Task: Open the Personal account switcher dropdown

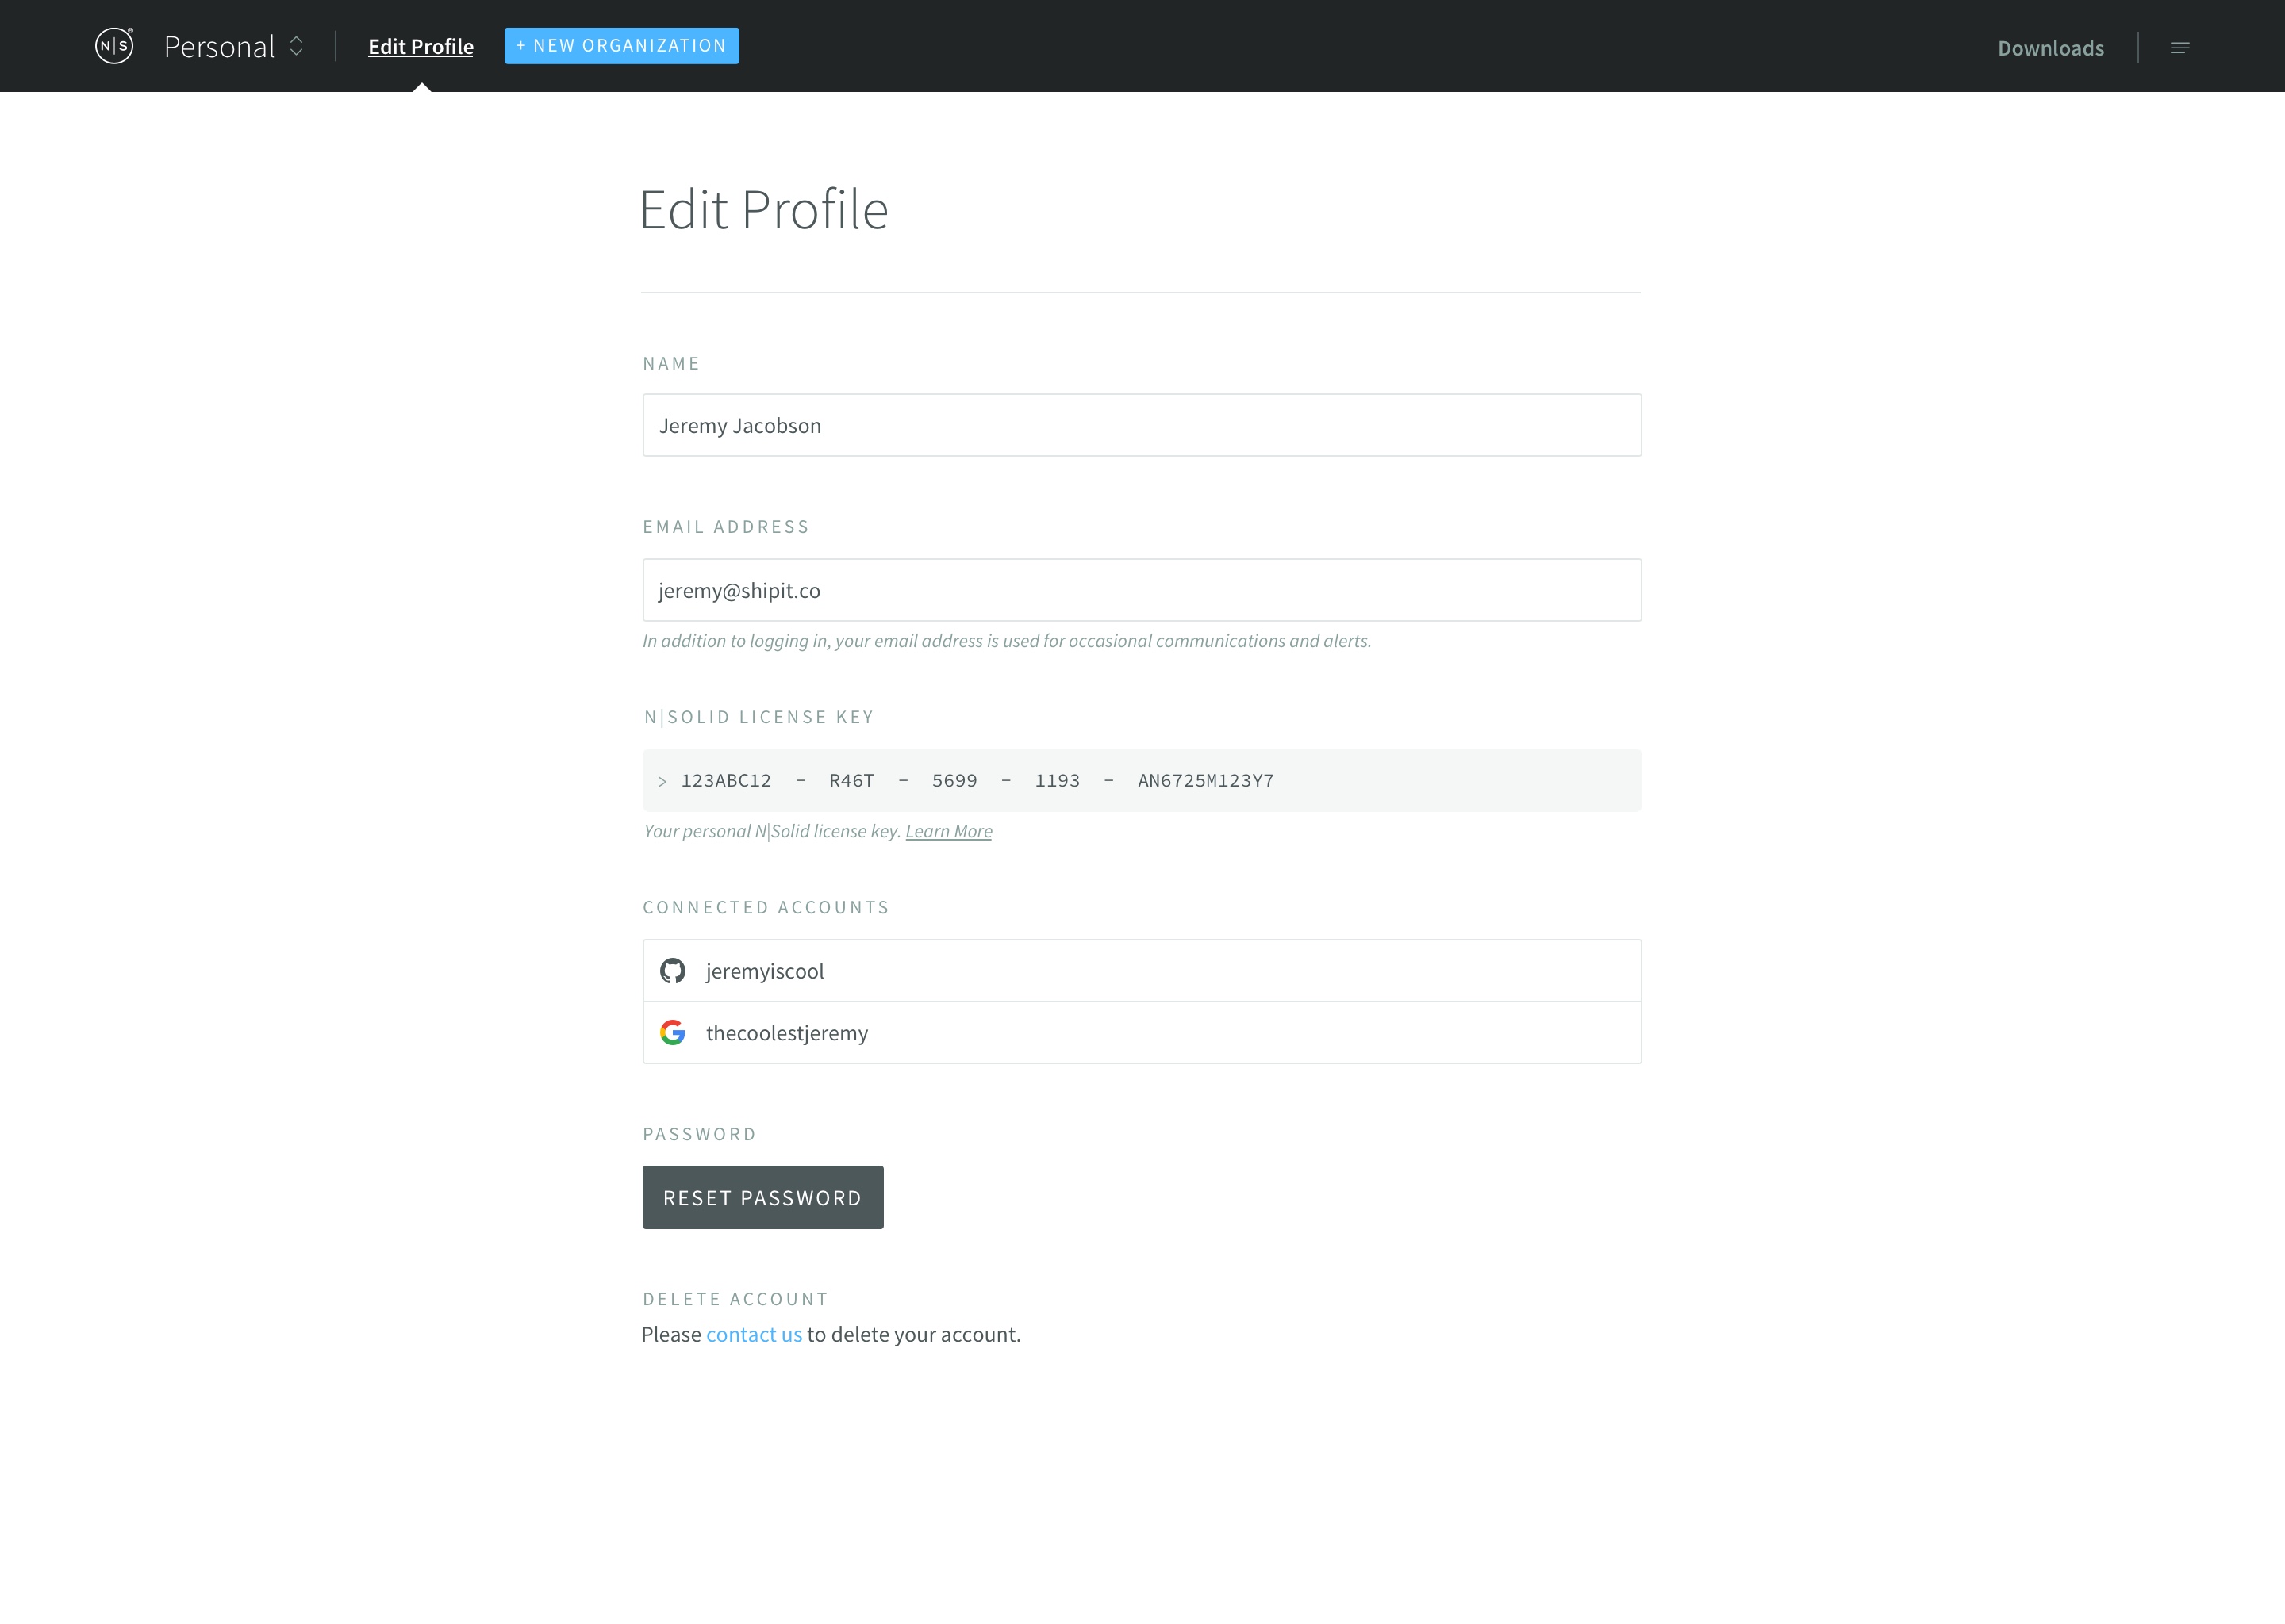Action: (233, 46)
